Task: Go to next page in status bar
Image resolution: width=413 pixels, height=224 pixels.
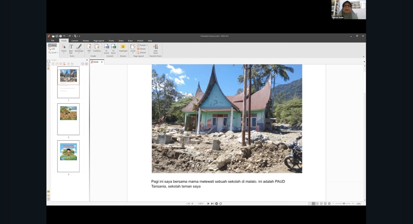Action: pyautogui.click(x=208, y=204)
